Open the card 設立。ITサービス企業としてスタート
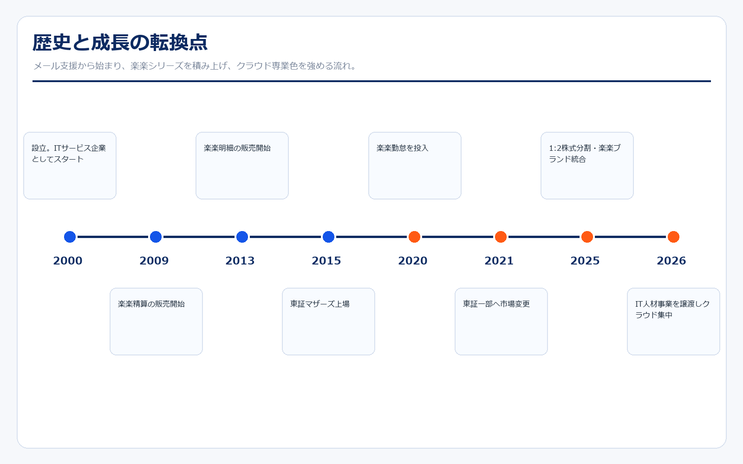Image resolution: width=743 pixels, height=464 pixels. pos(70,166)
